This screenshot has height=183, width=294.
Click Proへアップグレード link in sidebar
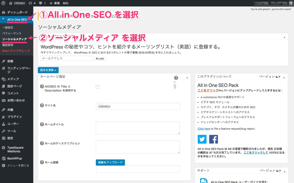pyautogui.click(x=16, y=51)
